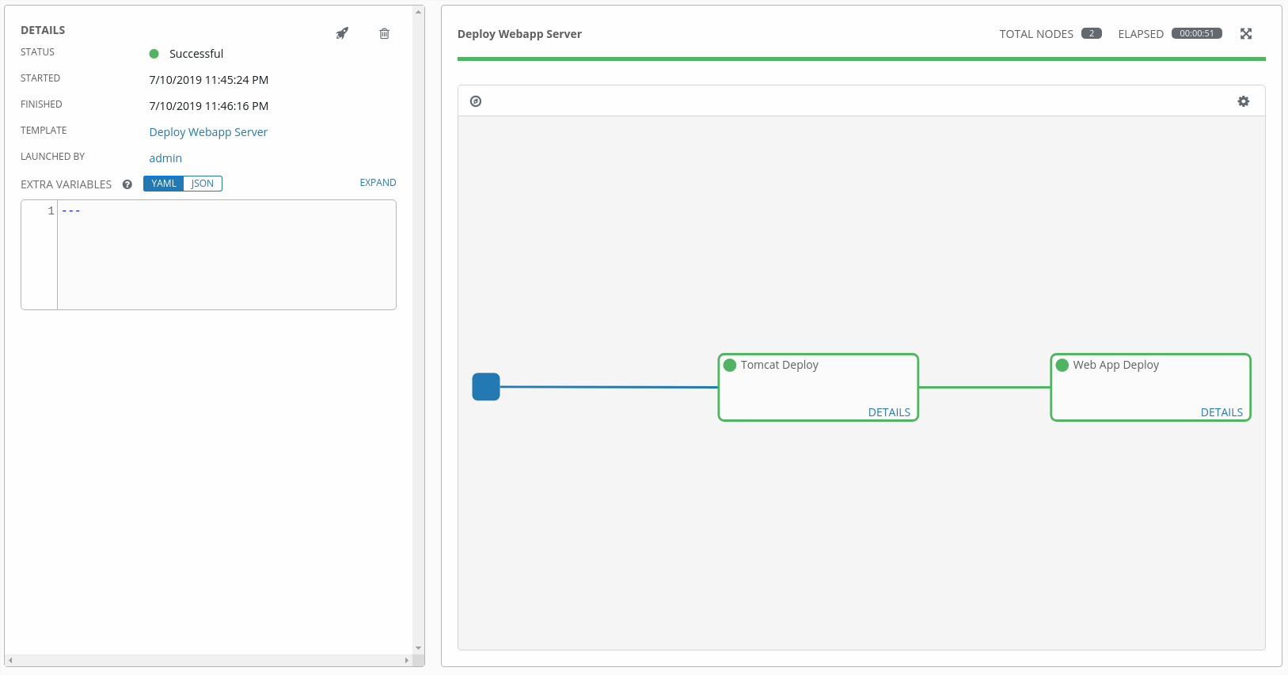Expand the extra variables editor
Screen dimensions: 1288x675
[x=378, y=183]
